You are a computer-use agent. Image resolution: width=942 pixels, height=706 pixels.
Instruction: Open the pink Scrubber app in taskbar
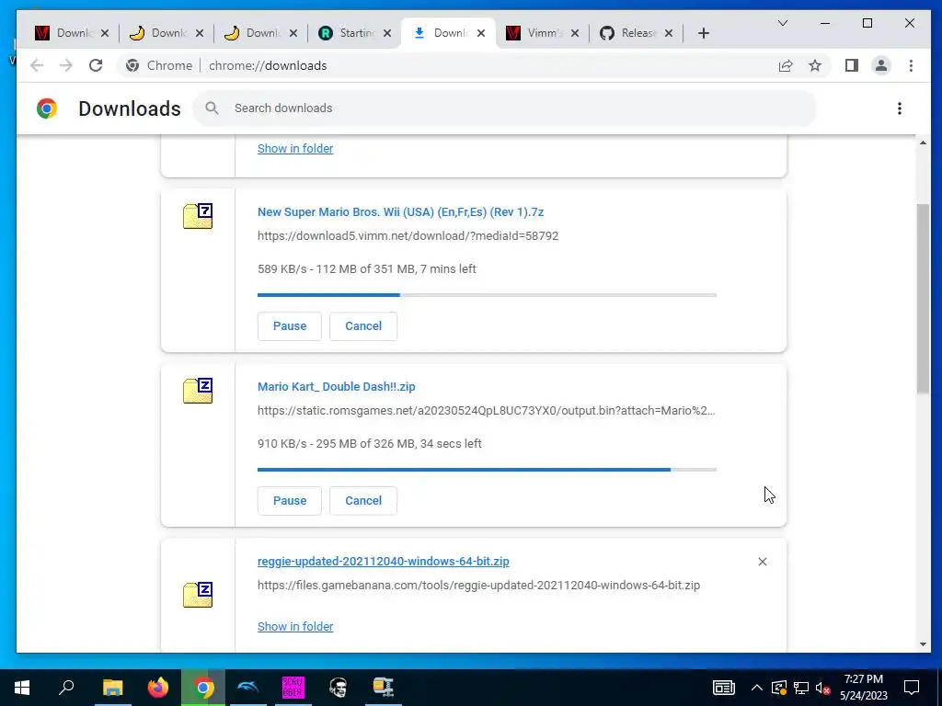click(293, 688)
